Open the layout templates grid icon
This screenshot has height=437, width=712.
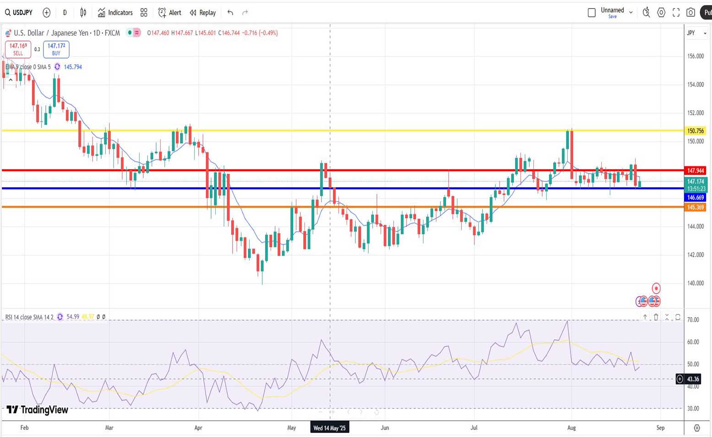click(144, 13)
